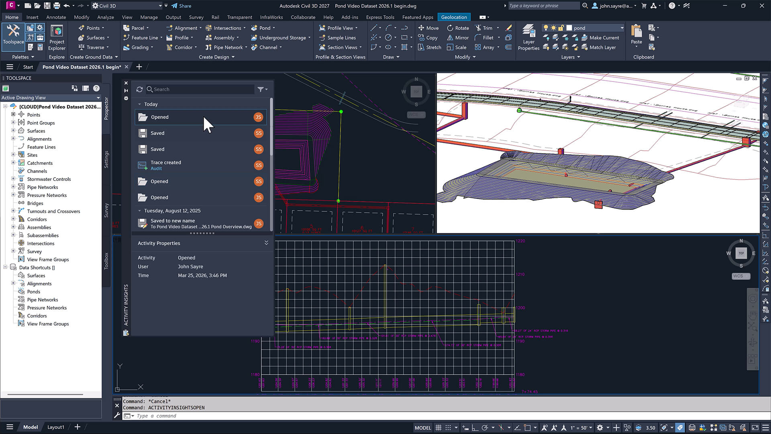Open the activity filter dropdown
Screen dimensions: 771x434
(x=262, y=89)
